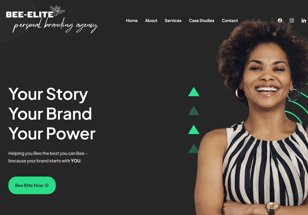Viewport: 308px width, 215px height.
Task: Open the About page
Action: click(151, 21)
